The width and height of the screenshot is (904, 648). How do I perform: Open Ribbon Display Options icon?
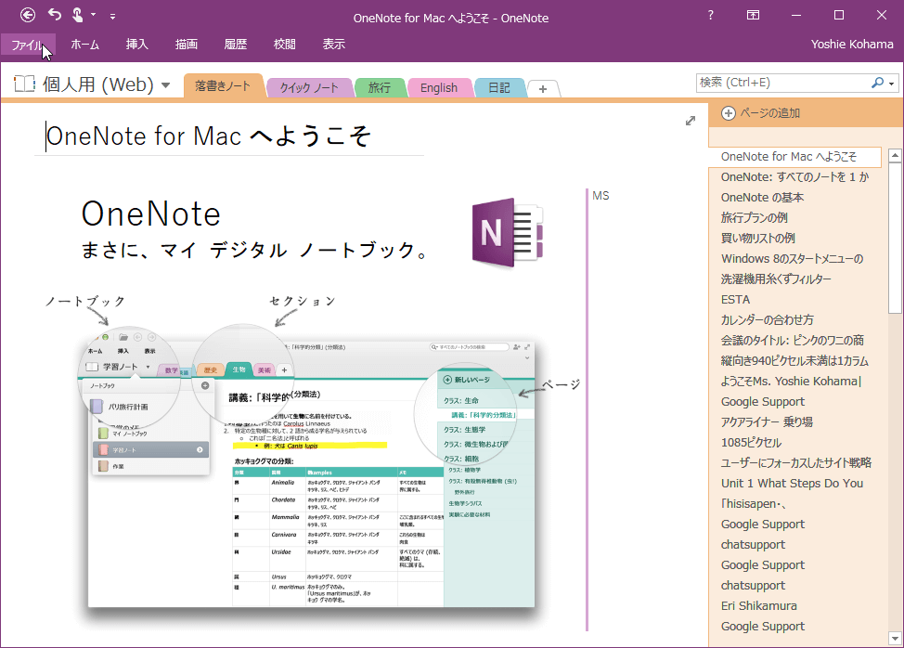(x=753, y=16)
